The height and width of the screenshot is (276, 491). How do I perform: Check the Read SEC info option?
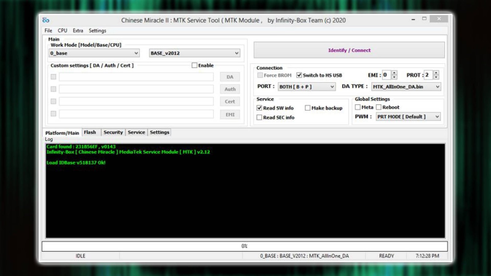pos(259,117)
